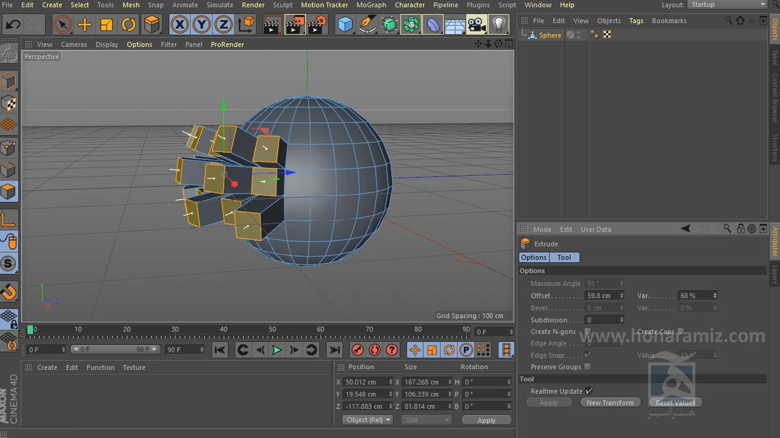Enable Preserve Groups checkbox

coord(587,367)
